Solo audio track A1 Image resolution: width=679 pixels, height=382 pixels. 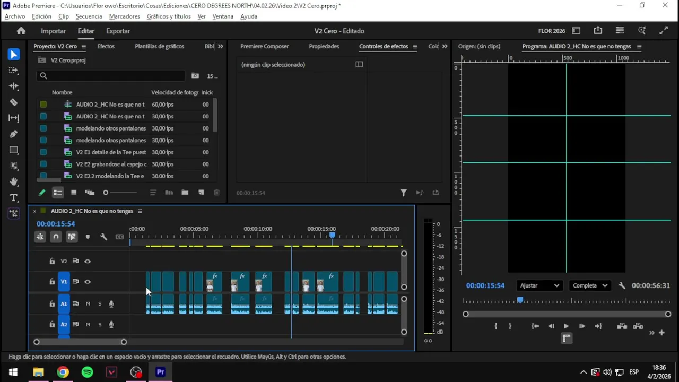[x=100, y=304]
